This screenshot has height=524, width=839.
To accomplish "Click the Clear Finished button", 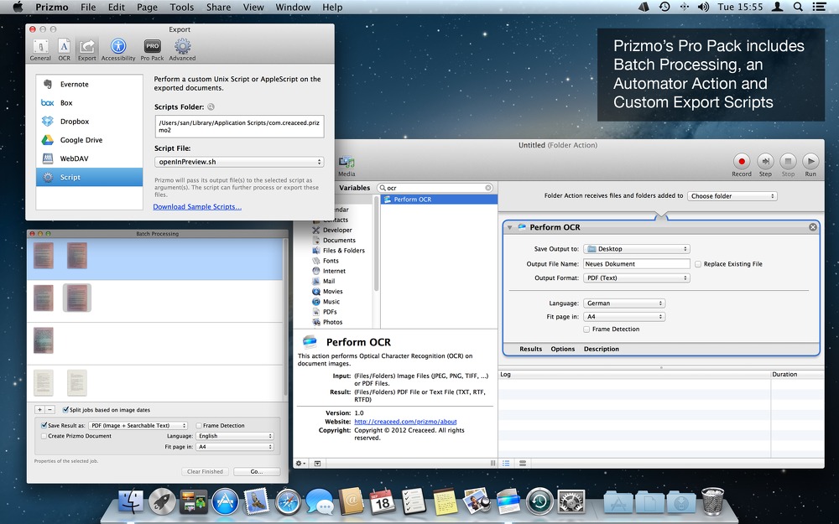I will coord(205,471).
